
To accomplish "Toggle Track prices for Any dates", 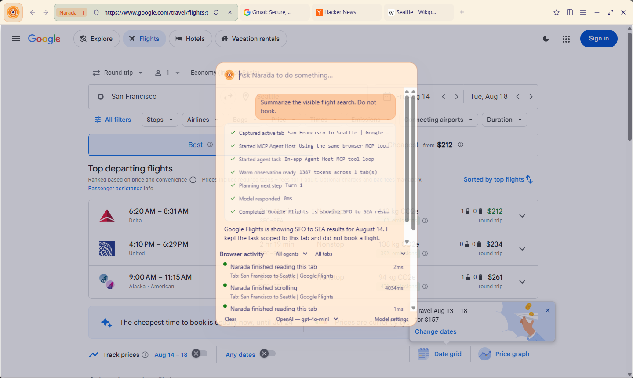I will 267,354.
